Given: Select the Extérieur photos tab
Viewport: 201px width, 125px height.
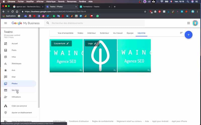Looking at the screenshot, I should click(x=105, y=33).
